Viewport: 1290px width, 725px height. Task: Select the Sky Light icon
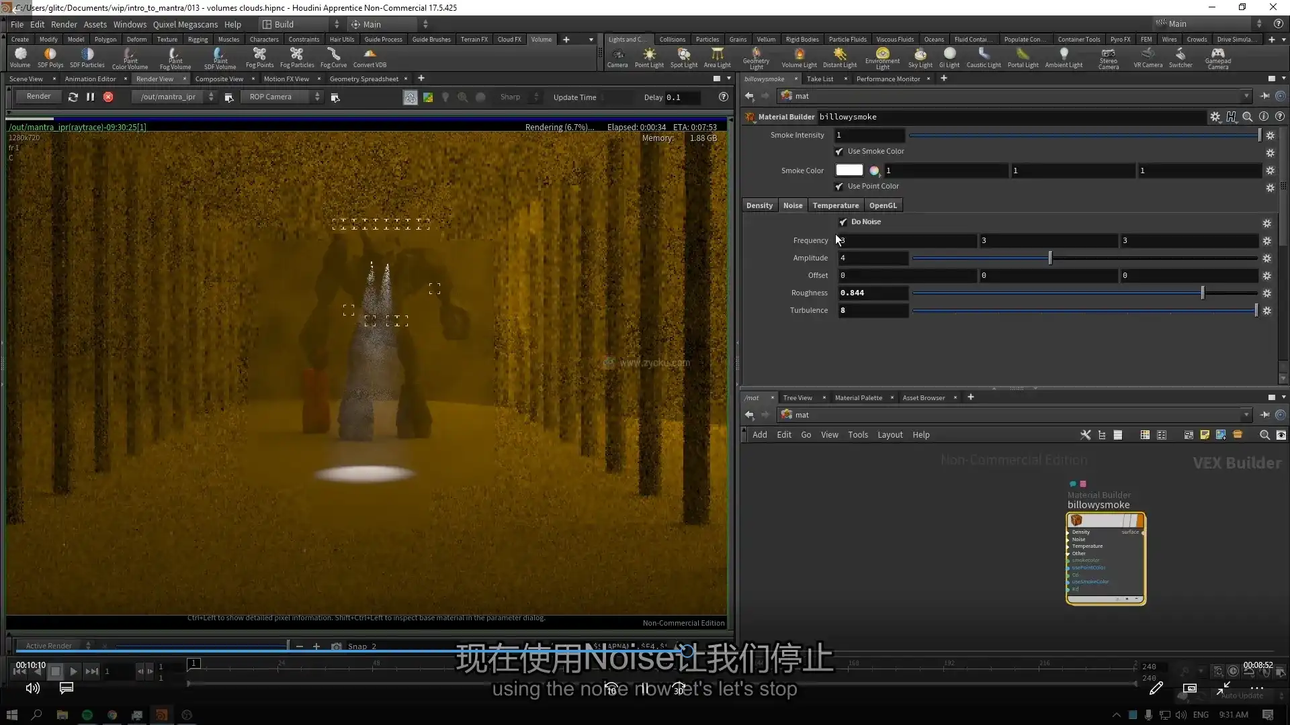coord(920,57)
